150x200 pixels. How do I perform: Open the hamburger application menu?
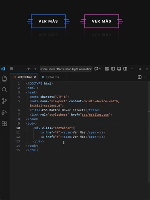(12, 69)
